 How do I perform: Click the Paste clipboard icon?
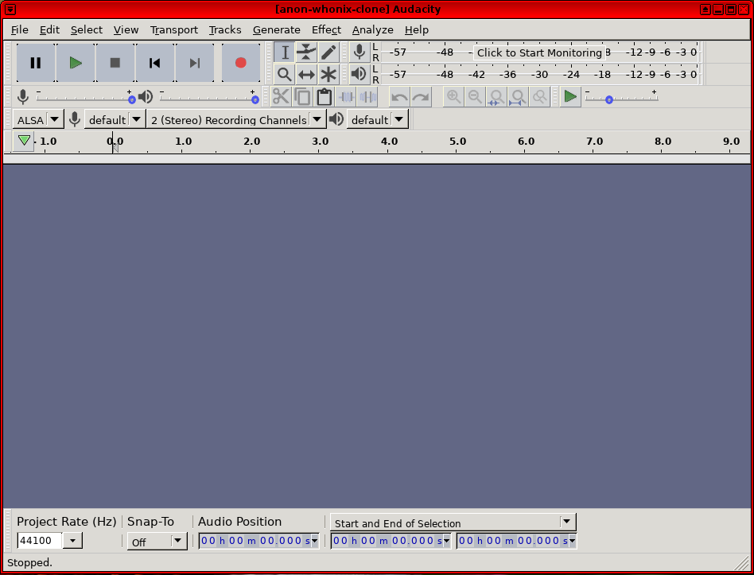324,97
